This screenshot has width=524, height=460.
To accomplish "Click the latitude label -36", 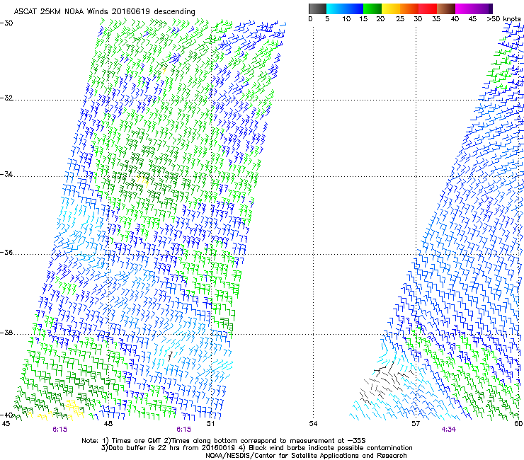I will 6,252.
